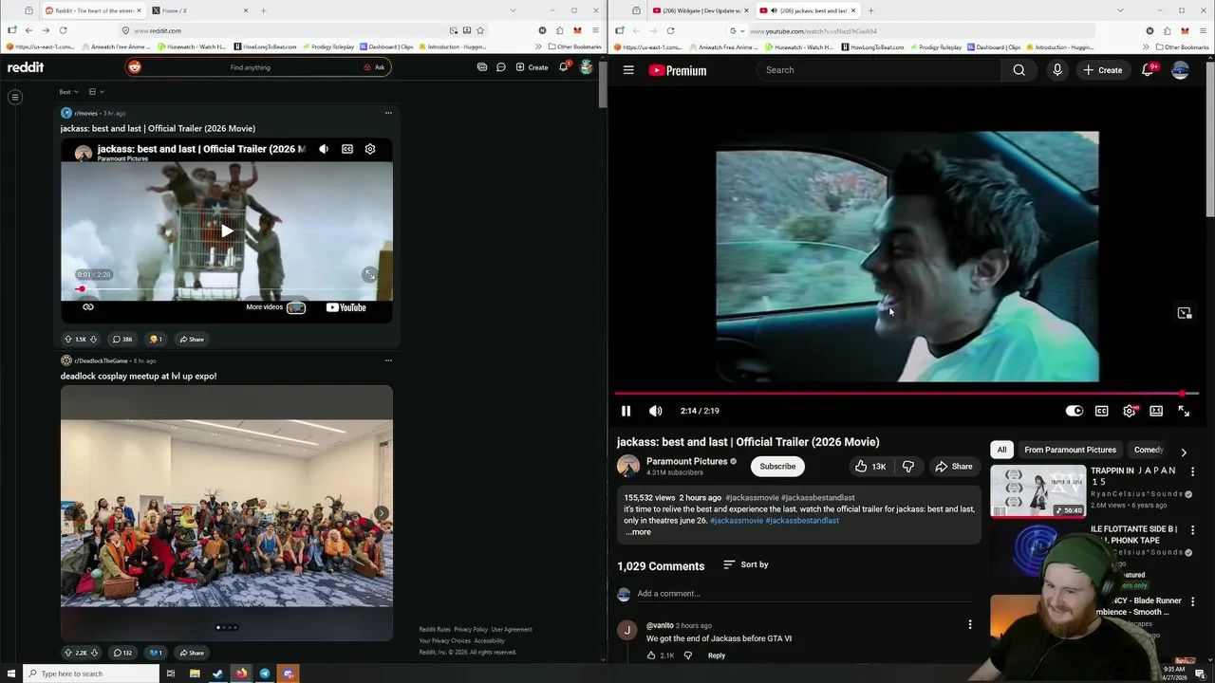The width and height of the screenshot is (1215, 683).
Task: Open the Best feed sort dropdown
Action: tap(68, 92)
